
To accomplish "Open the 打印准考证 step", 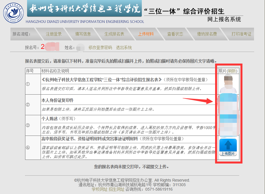I will click(x=241, y=34).
